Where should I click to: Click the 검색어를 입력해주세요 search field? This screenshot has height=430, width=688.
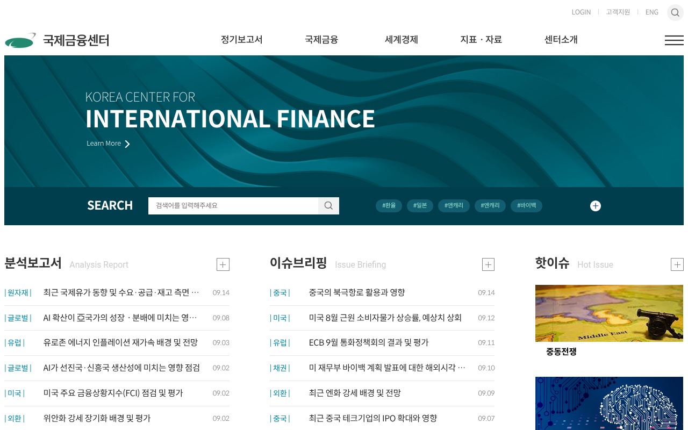[x=233, y=206]
